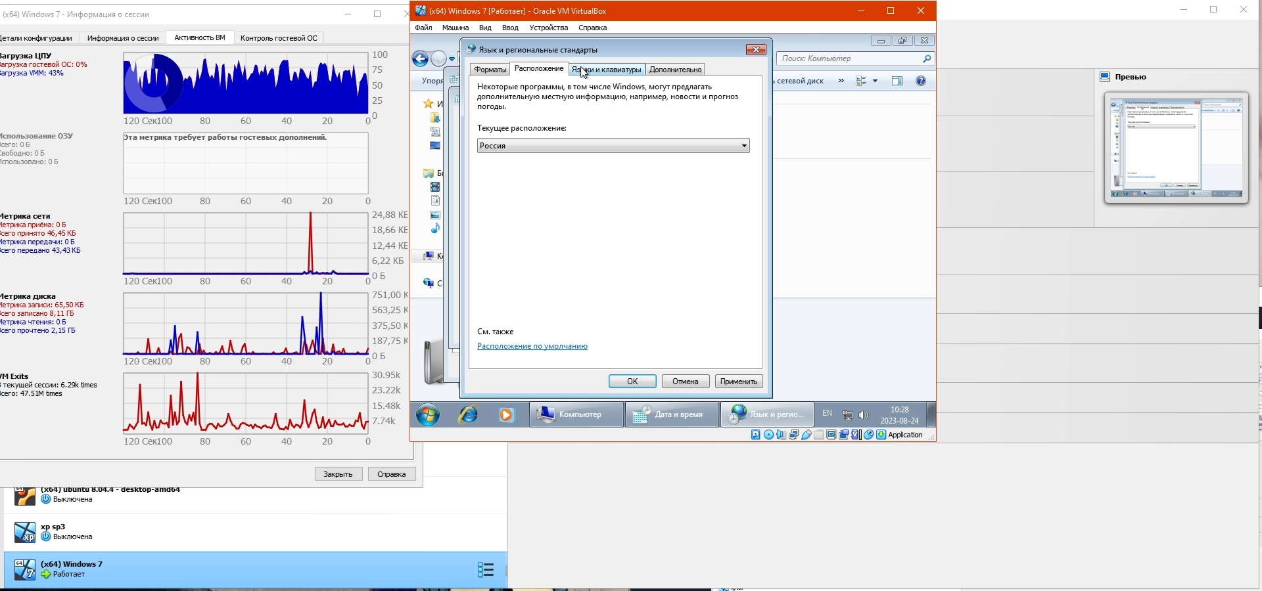Click the optical disk status bar icon
The height and width of the screenshot is (591, 1262).
pyautogui.click(x=768, y=435)
